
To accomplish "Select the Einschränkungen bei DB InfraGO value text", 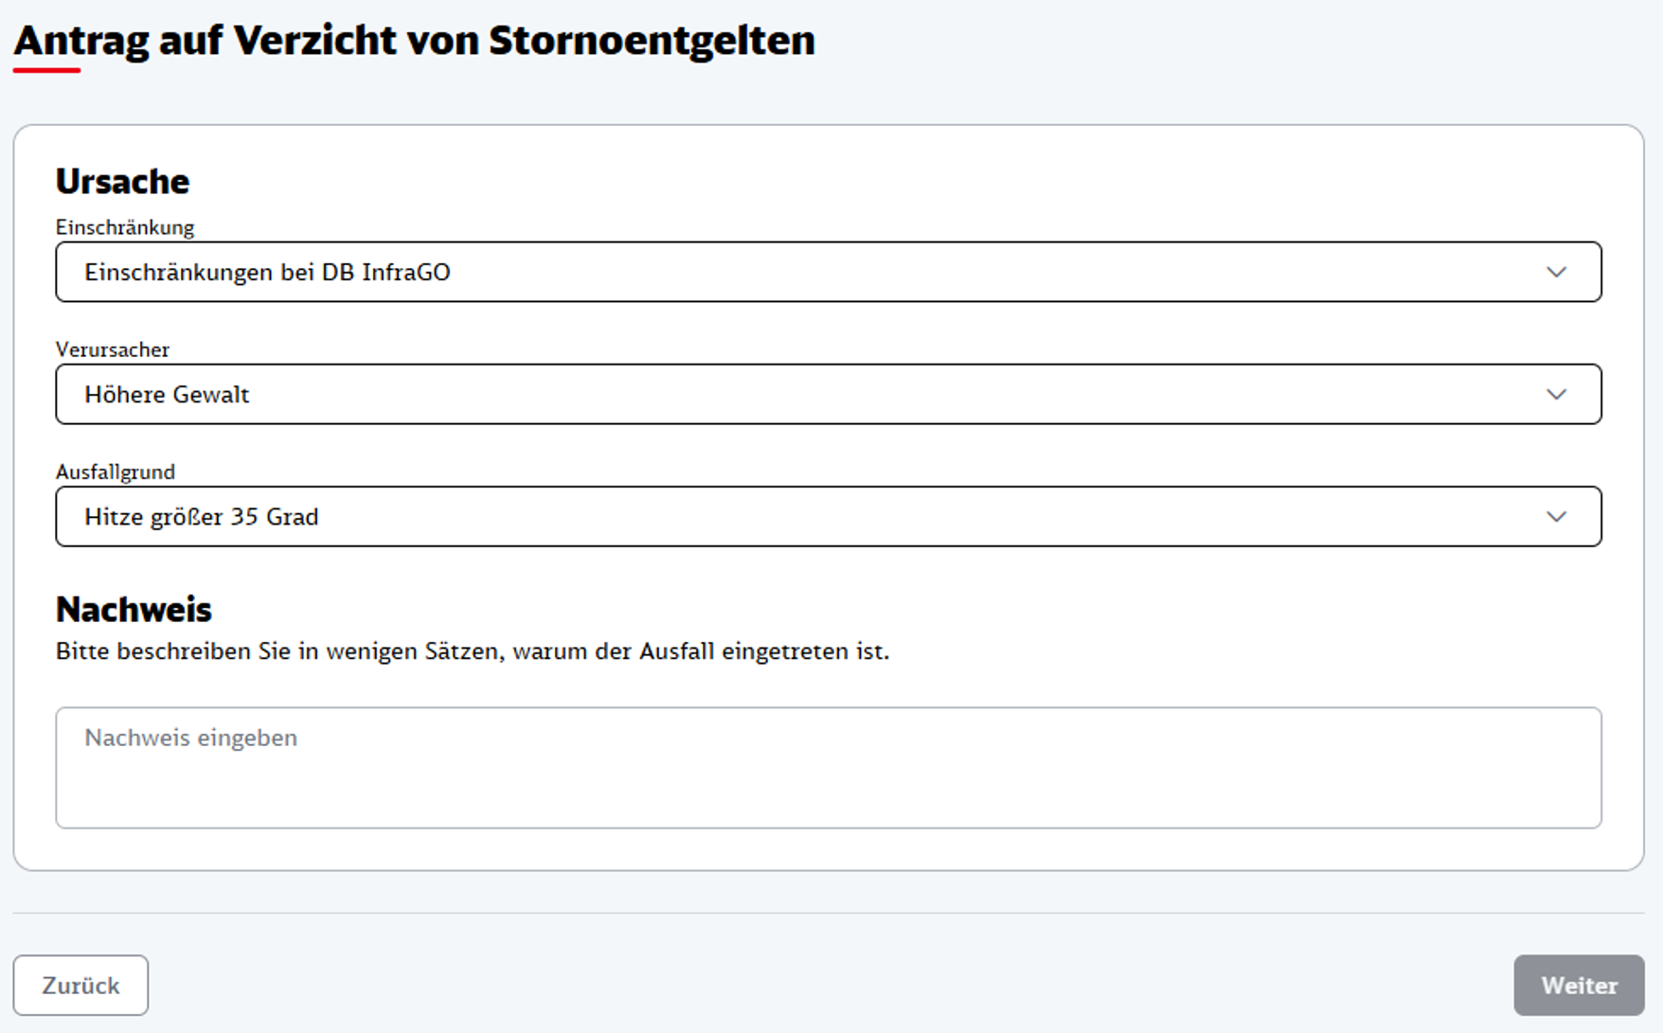I will 267,272.
